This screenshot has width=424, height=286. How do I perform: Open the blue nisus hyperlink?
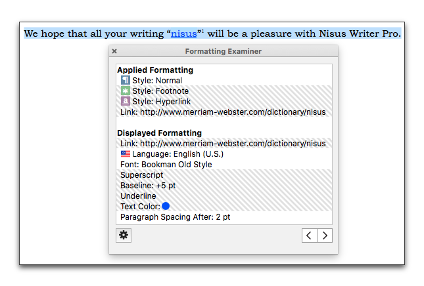[x=183, y=33]
